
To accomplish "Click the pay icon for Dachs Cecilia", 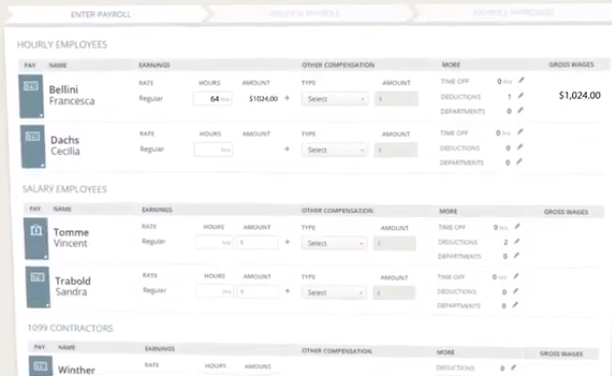I will pyautogui.click(x=33, y=147).
